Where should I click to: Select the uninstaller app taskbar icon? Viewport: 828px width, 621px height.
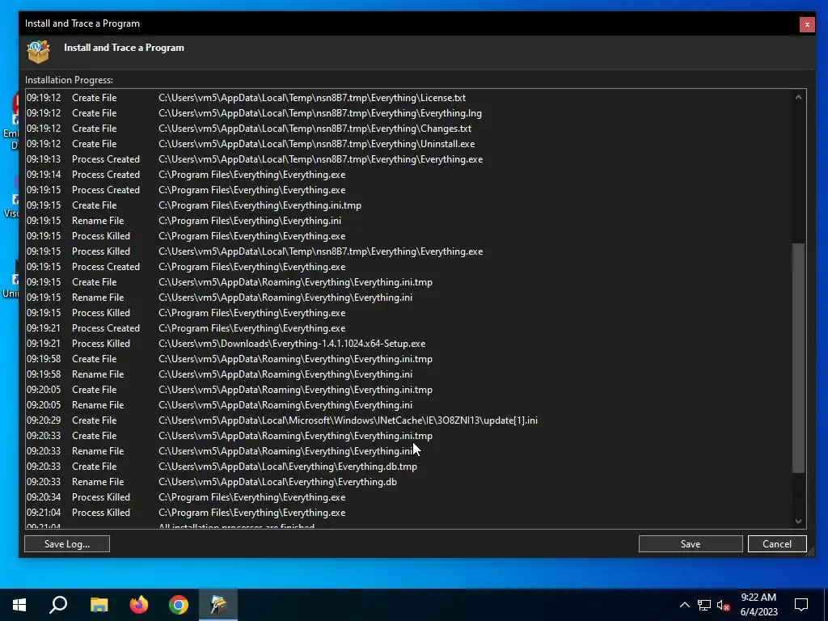(218, 605)
